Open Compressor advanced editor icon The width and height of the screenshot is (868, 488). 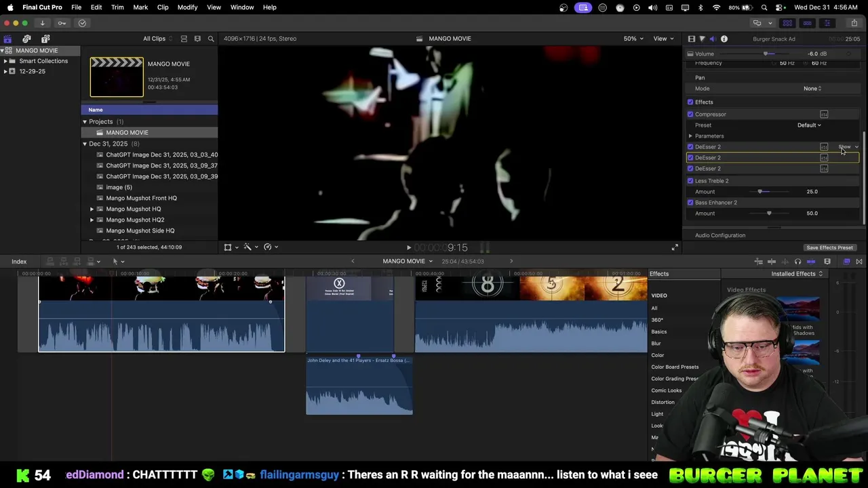(x=824, y=115)
